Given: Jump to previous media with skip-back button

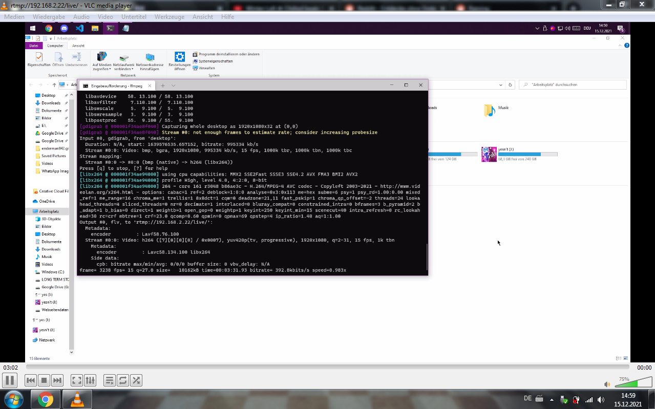Looking at the screenshot, I should click(x=31, y=380).
